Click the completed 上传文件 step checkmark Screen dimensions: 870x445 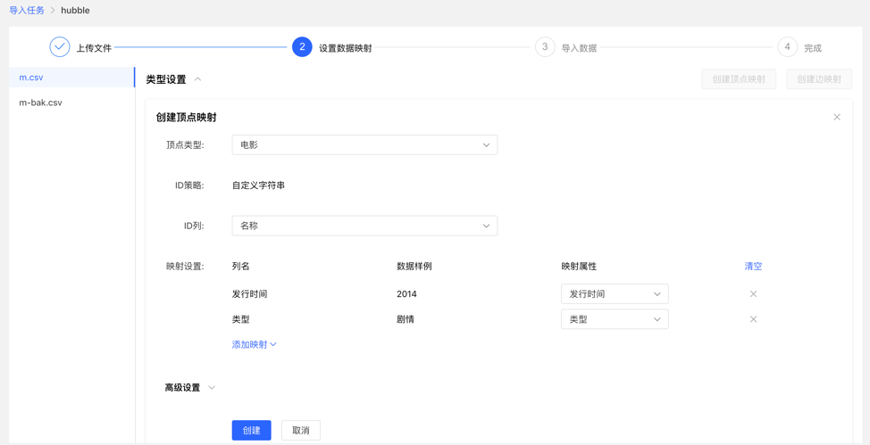pos(60,47)
